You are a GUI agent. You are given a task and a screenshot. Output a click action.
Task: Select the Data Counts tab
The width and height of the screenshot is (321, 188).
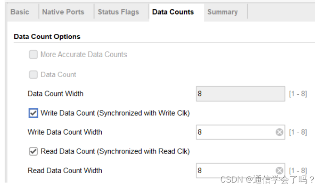173,12
